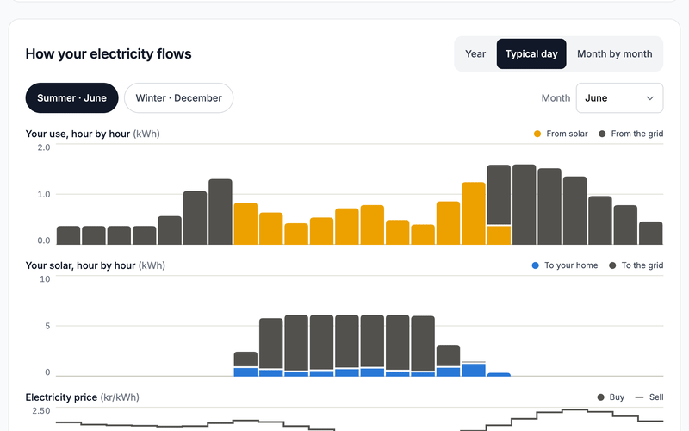Click the tallest yellow solar-use bar
Viewport: 689px width, 431px height.
coord(474,213)
